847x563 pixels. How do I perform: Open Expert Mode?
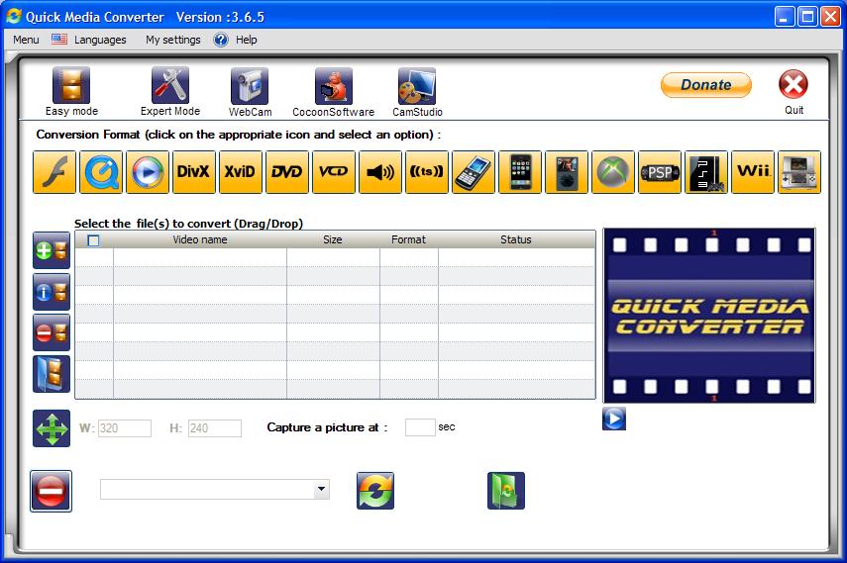pos(170,85)
